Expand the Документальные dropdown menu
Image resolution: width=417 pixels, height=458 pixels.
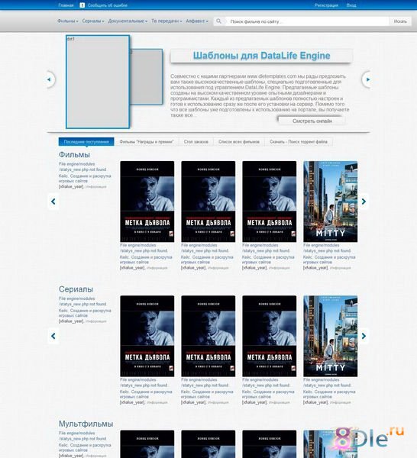click(x=128, y=21)
